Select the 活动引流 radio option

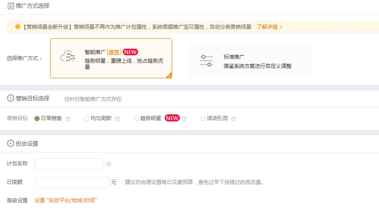tap(203, 118)
